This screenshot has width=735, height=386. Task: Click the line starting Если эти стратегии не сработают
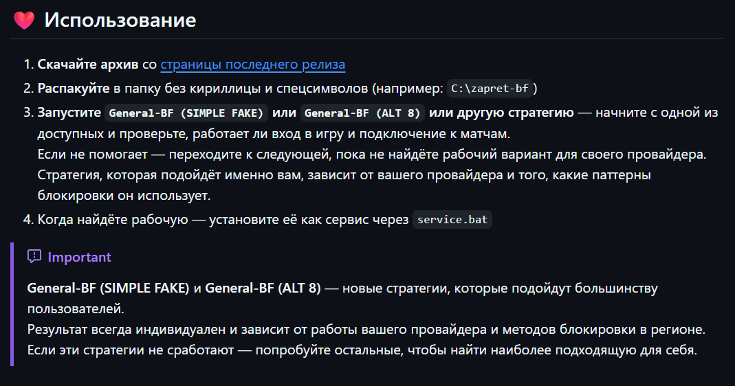click(x=362, y=350)
